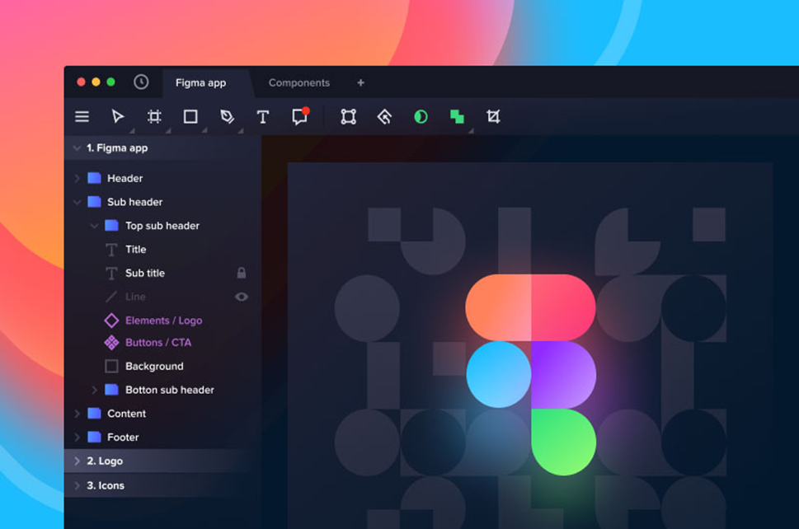Collapse the Top sub header group

point(94,226)
